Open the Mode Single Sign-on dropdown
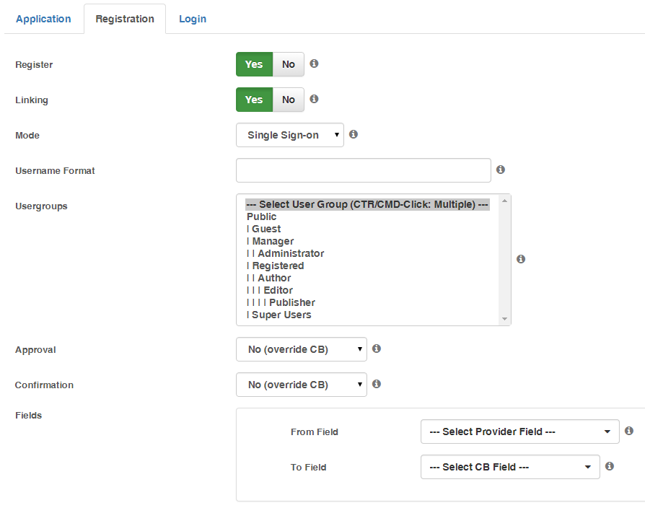645x508 pixels. [x=289, y=135]
